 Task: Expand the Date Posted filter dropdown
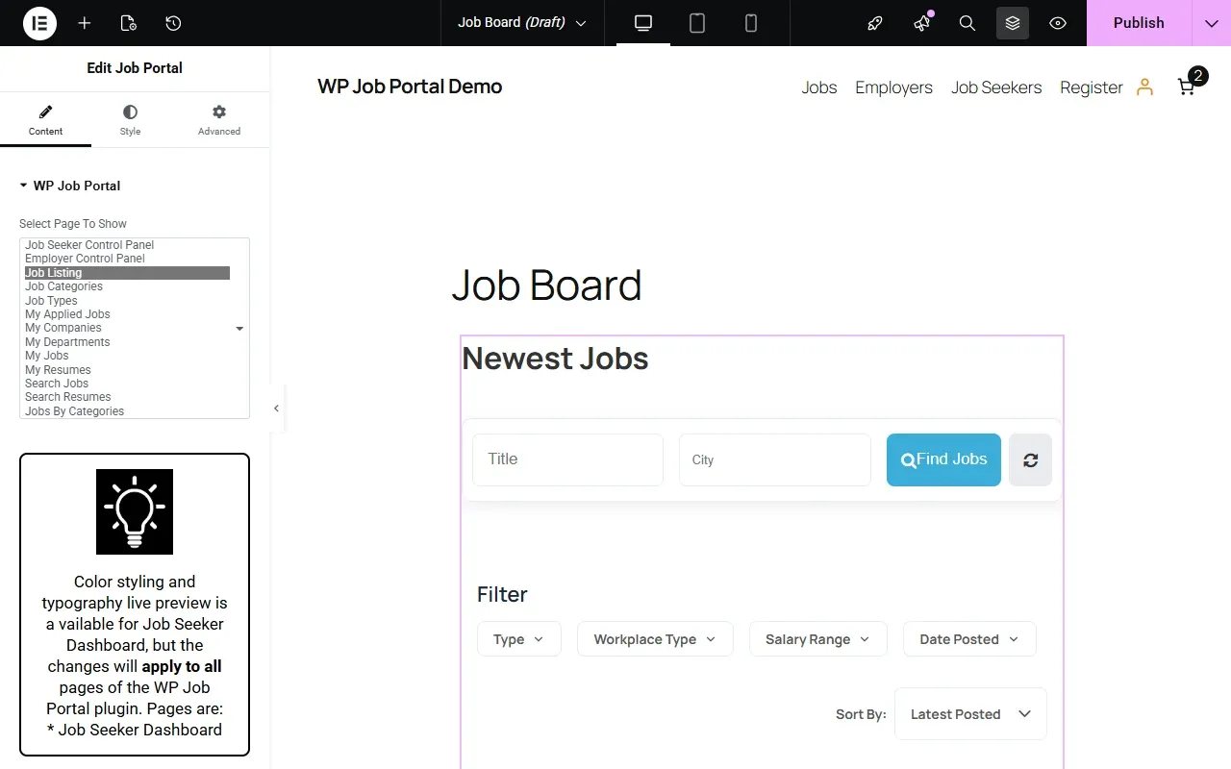(x=969, y=639)
